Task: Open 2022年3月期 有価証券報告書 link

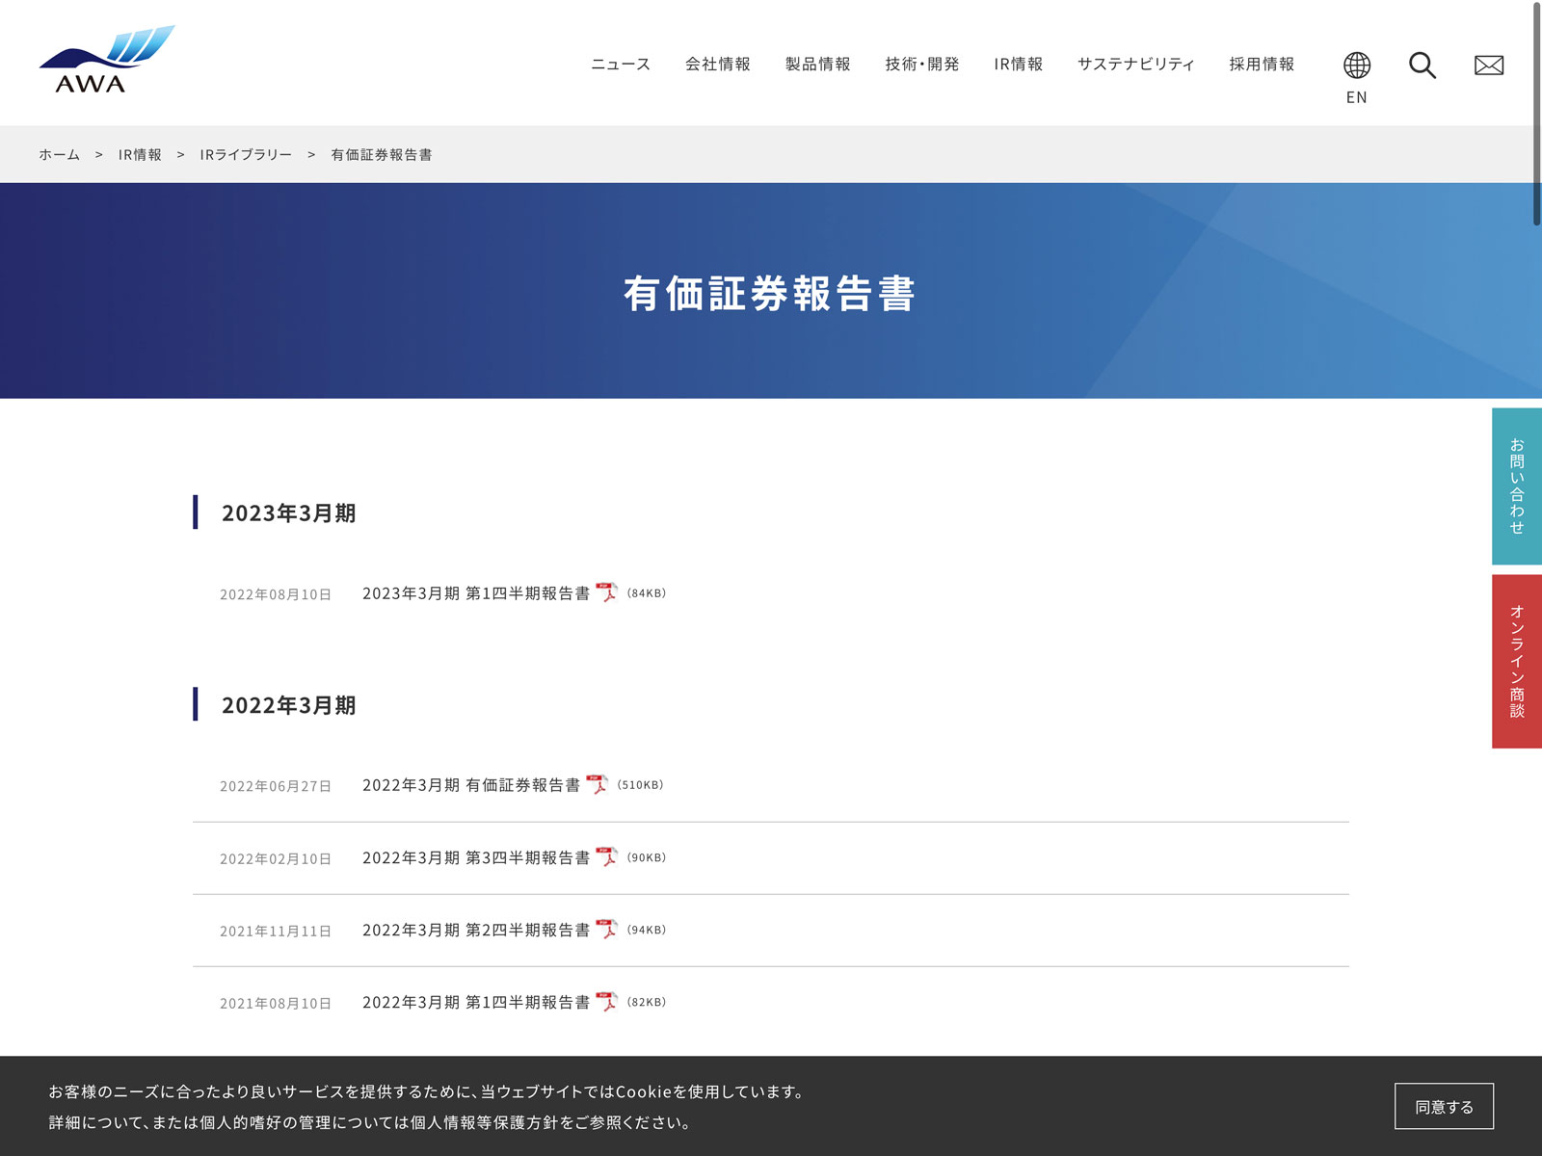Action: pos(471,785)
